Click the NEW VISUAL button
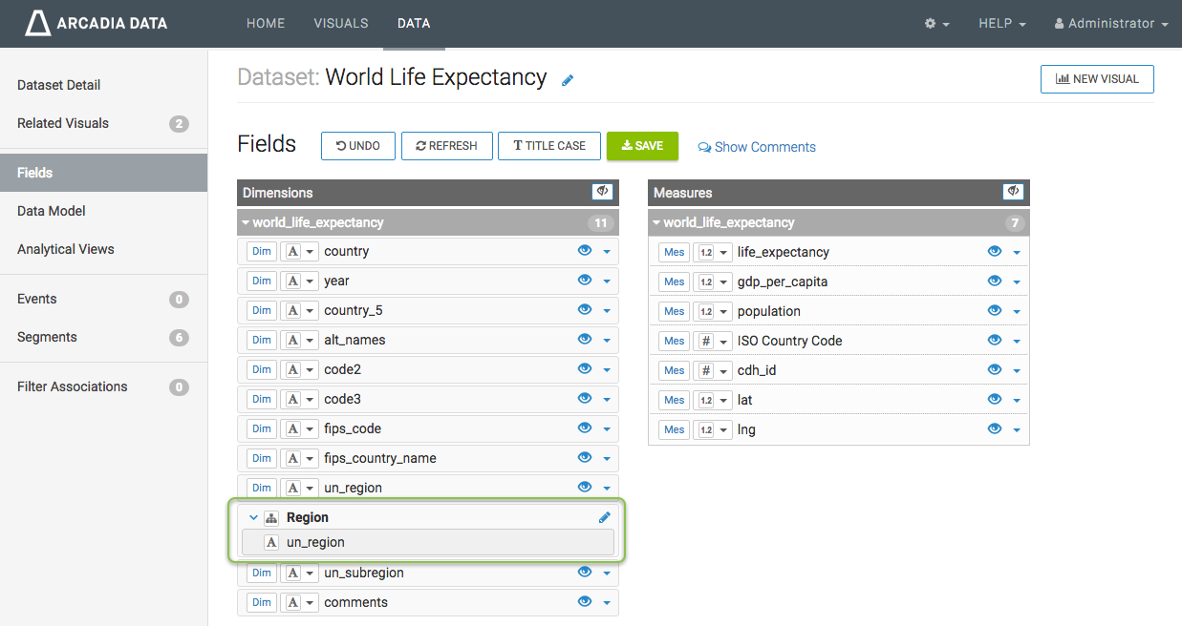Screen dimensions: 1182x626 pos(1096,79)
